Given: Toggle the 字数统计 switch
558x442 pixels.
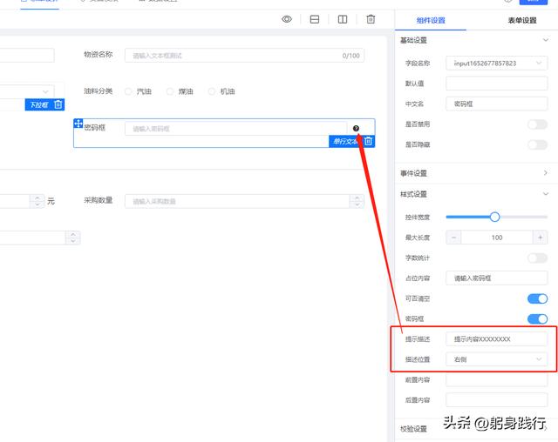Looking at the screenshot, I should click(x=537, y=258).
